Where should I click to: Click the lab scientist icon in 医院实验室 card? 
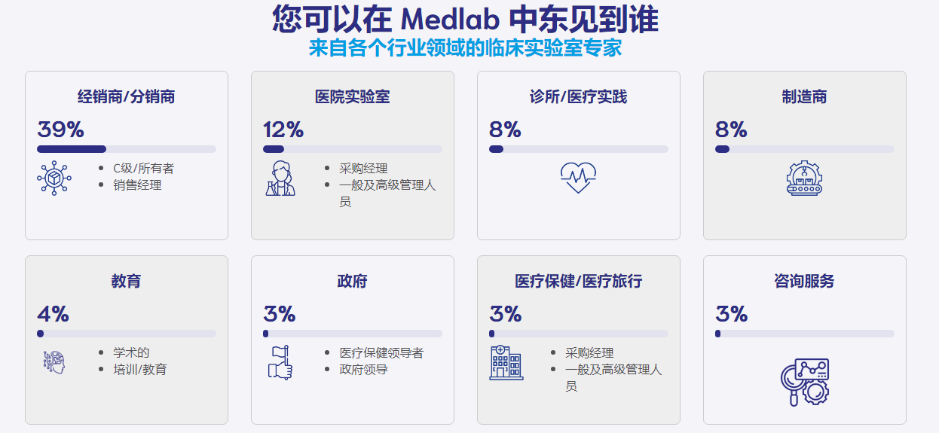click(x=280, y=178)
